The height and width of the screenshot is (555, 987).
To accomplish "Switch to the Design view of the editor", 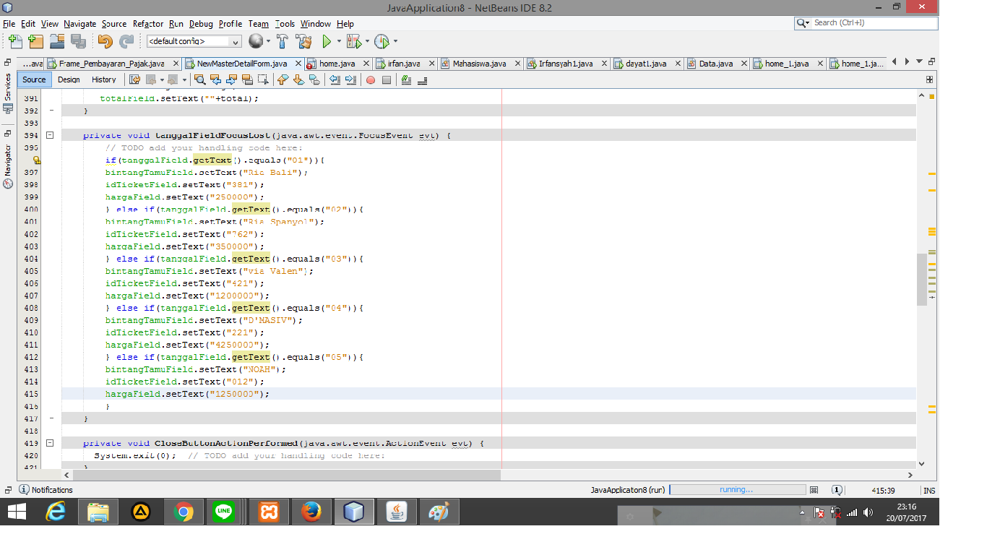I will point(69,79).
